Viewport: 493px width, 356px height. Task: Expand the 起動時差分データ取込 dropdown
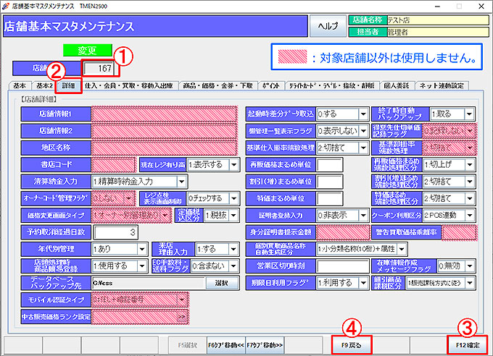click(x=363, y=114)
